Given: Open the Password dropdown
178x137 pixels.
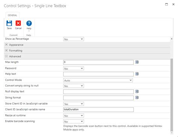Looking at the screenshot, I should tap(74, 68).
